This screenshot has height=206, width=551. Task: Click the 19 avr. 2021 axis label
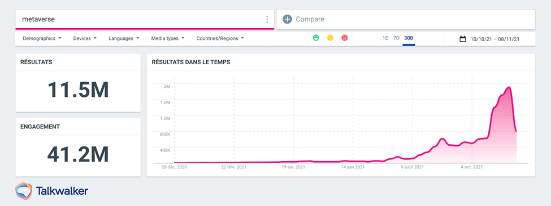pos(293,167)
